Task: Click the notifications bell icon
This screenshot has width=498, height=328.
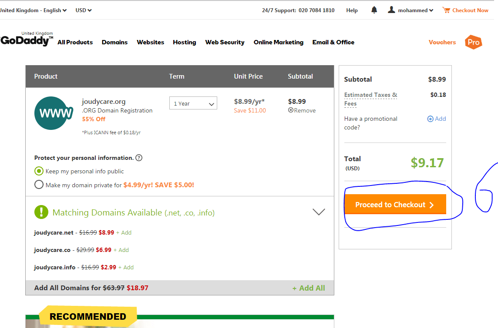Action: (374, 10)
